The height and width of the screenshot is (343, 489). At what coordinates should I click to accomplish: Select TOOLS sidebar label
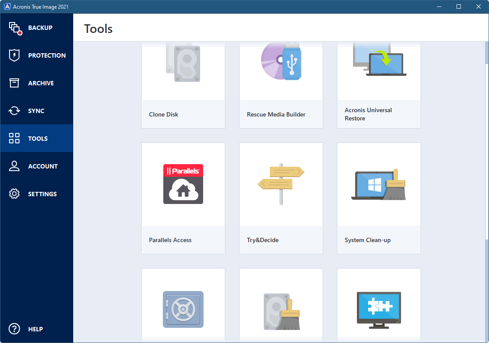click(38, 139)
